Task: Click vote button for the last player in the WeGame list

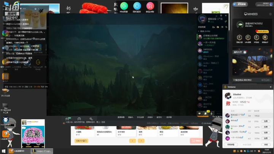Action: point(266,138)
